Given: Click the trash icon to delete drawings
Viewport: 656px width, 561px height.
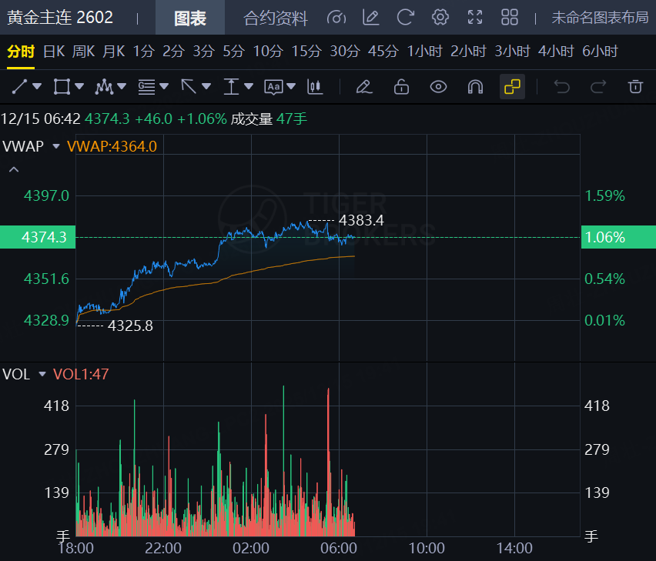Looking at the screenshot, I should point(635,87).
